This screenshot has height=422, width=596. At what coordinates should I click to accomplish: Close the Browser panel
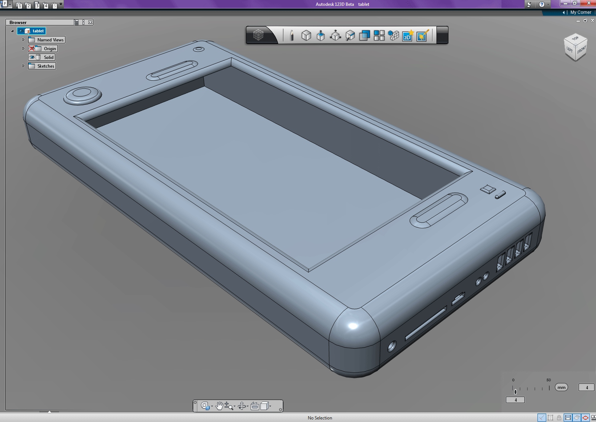90,22
